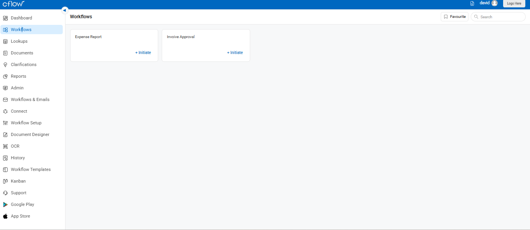Viewport: 530px width, 230px height.
Task: Click the Workflows sidebar icon
Action: [5, 30]
